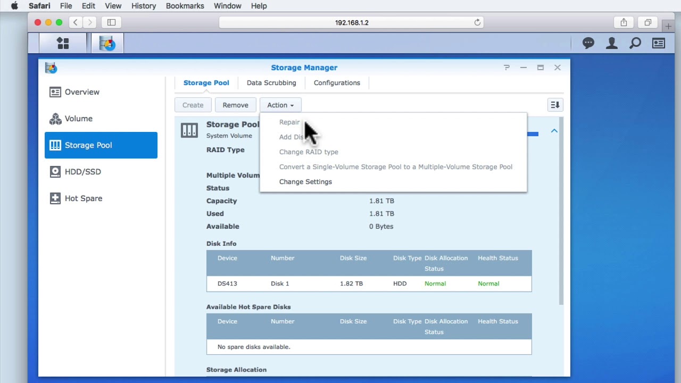
Task: Open the Safari File menu
Action: (x=66, y=6)
